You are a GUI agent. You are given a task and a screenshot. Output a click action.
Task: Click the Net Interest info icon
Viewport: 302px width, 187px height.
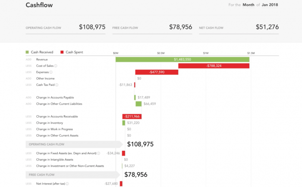pos(67,184)
